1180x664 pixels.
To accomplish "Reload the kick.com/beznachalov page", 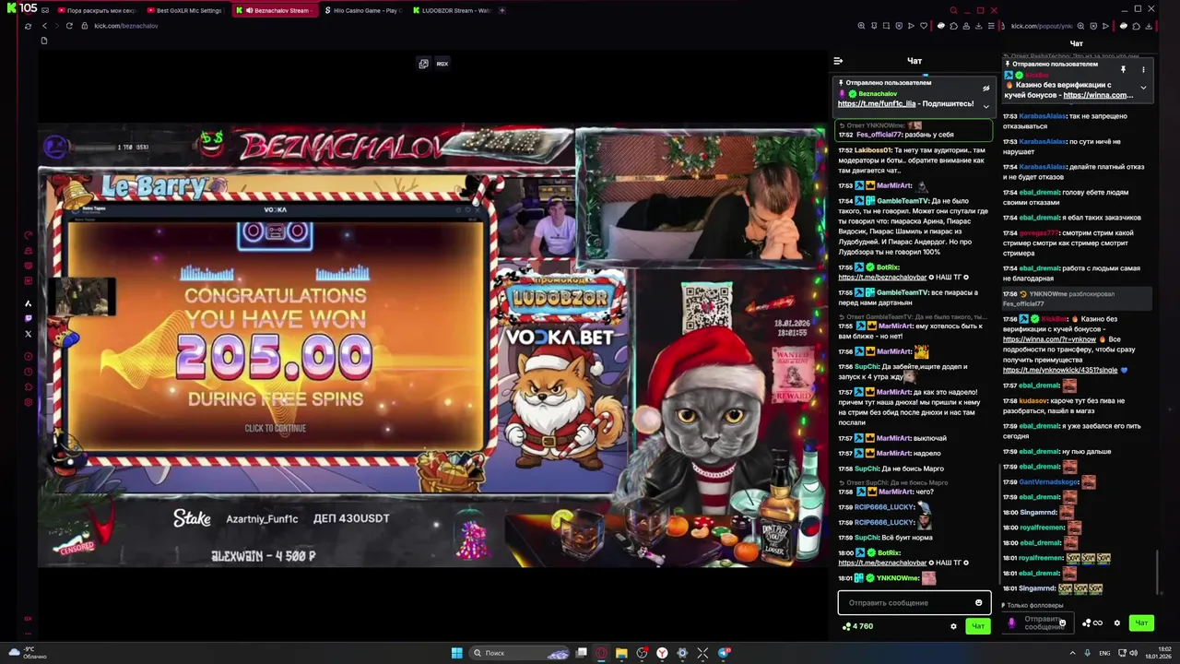I will click(68, 26).
